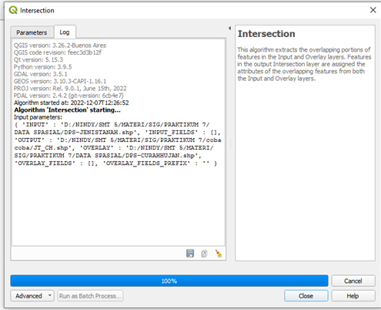Click the Close button
Image resolution: width=381 pixels, height=310 pixels.
306,296
